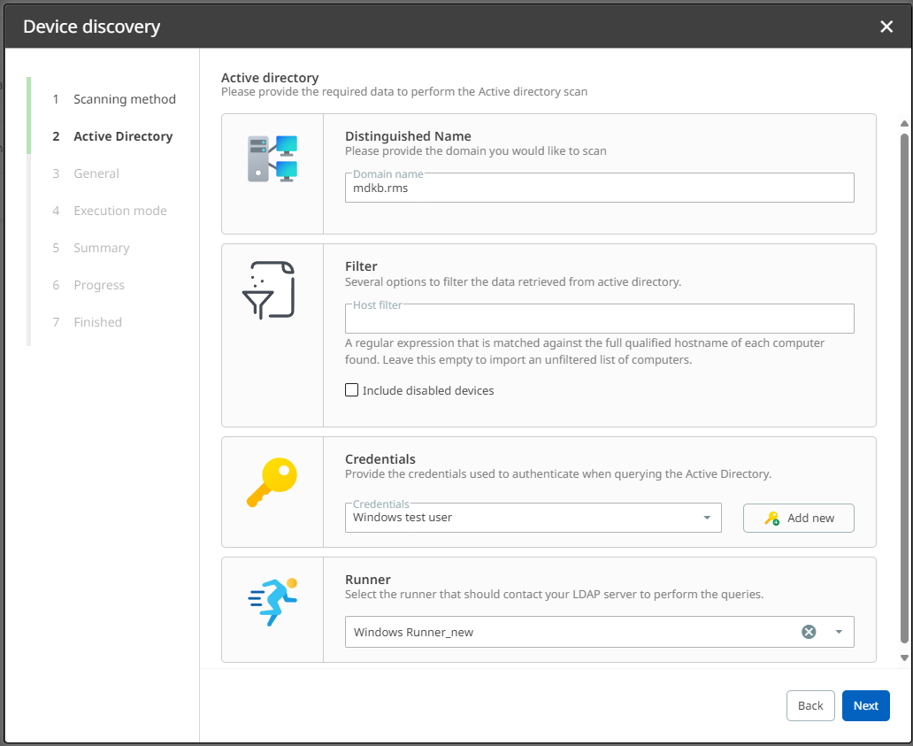
Task: Click the vertical scrollbar down arrow
Action: pyautogui.click(x=904, y=658)
